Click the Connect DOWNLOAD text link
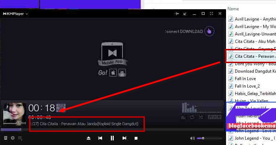276x145 pixels. coord(184,32)
